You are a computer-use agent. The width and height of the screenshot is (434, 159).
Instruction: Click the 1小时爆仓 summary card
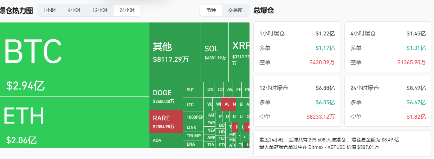(x=297, y=47)
